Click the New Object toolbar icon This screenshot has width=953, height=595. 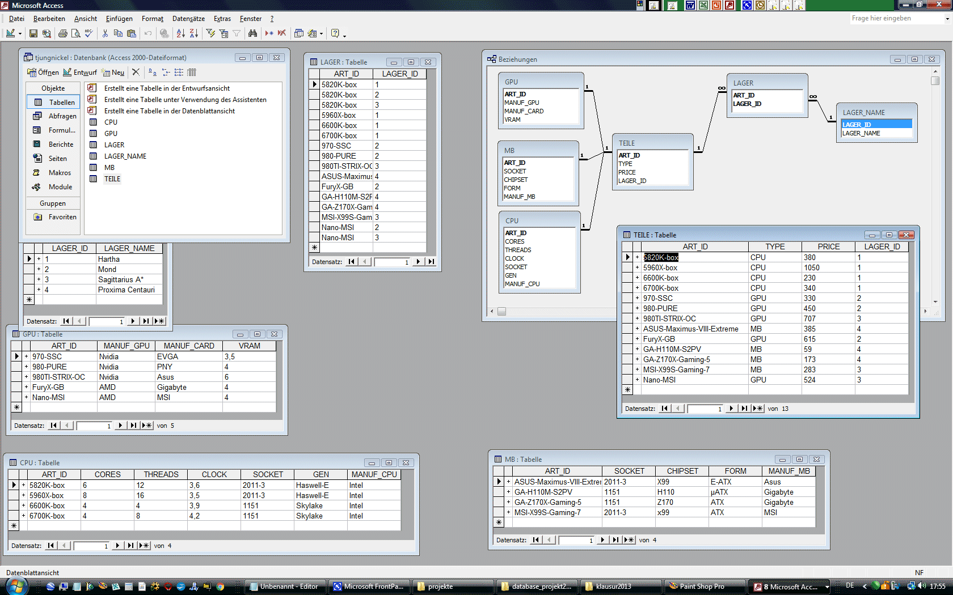312,33
